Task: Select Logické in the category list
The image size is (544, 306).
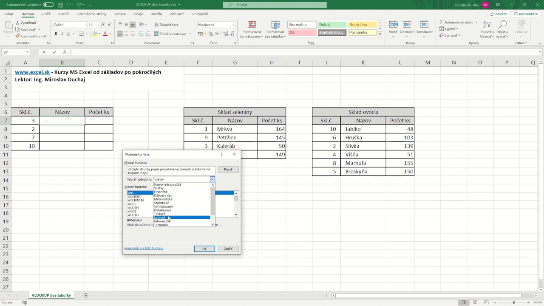Action: click(x=181, y=218)
